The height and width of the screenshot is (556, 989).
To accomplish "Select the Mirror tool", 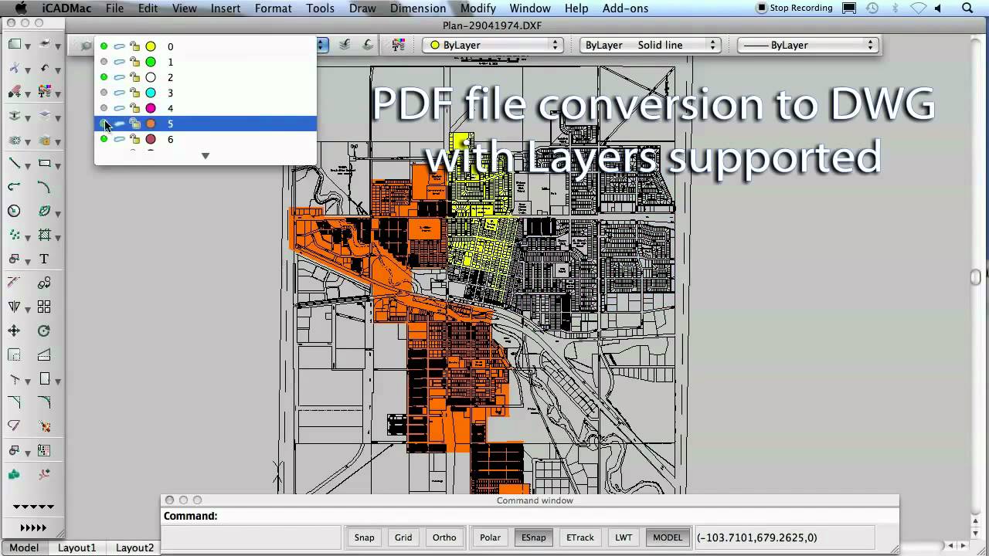I will point(14,307).
